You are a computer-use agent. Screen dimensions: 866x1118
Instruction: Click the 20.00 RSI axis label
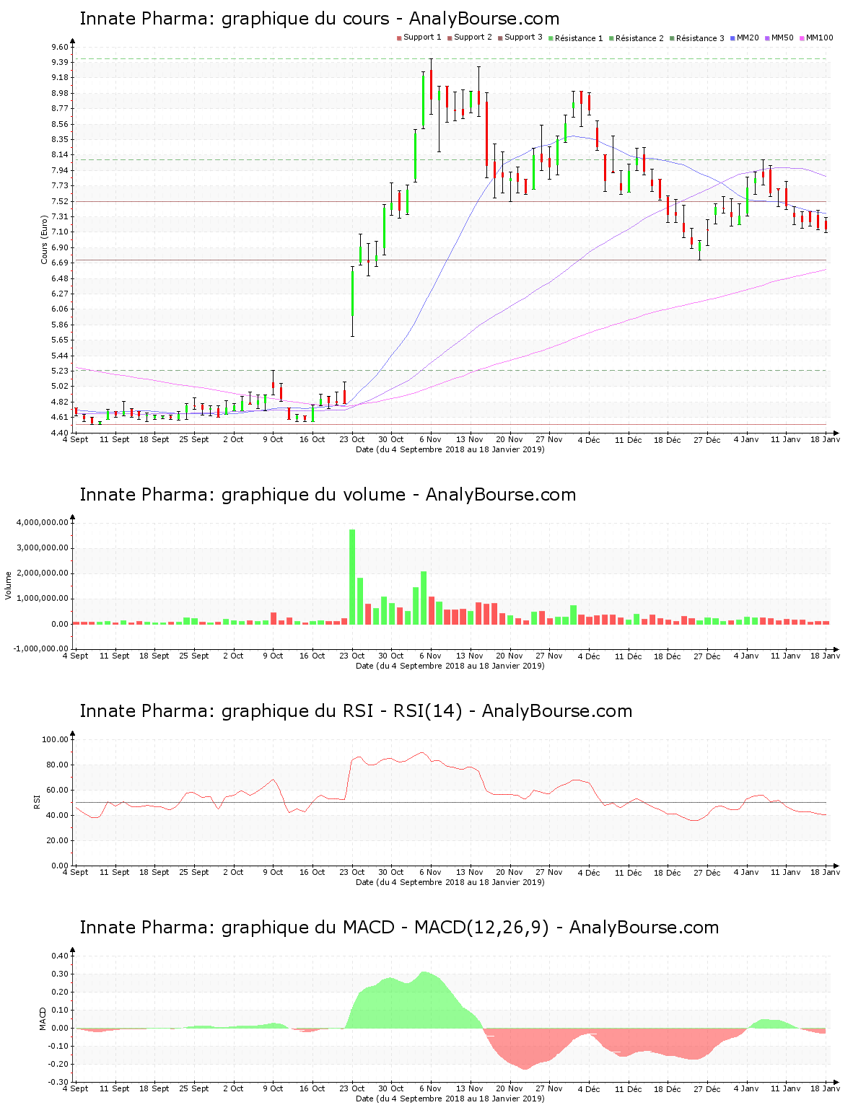(57, 840)
